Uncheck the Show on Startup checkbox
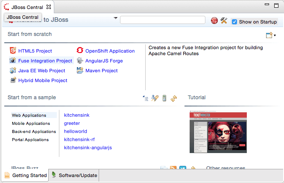The height and width of the screenshot is (183, 284). (234, 22)
